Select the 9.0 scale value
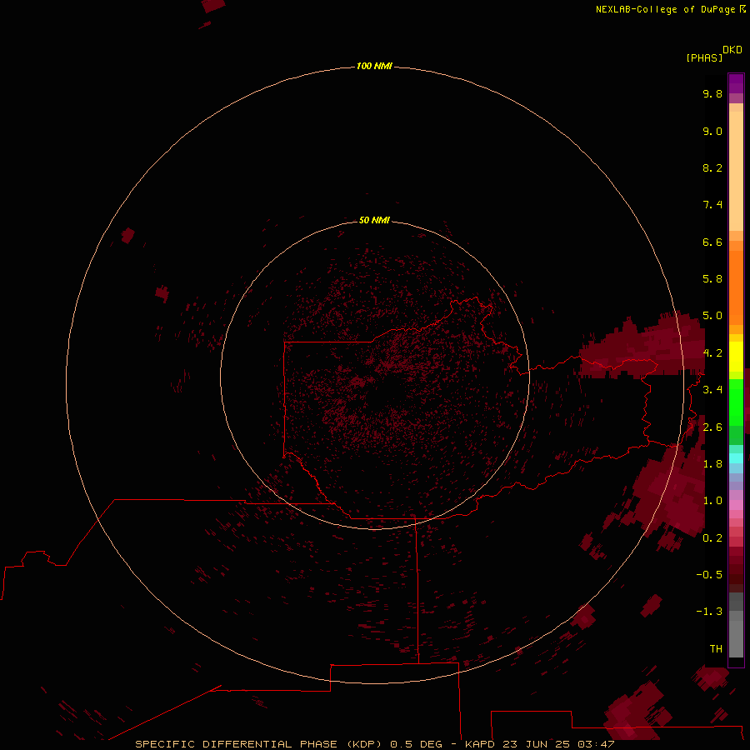 712,131
